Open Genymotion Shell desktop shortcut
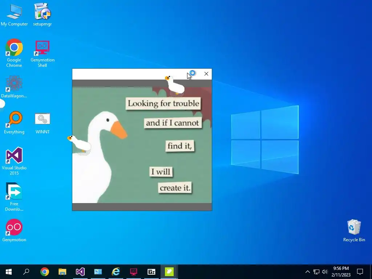 pos(43,53)
